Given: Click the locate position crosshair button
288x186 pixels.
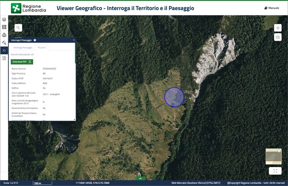Looking at the screenshot, I should point(278,28).
